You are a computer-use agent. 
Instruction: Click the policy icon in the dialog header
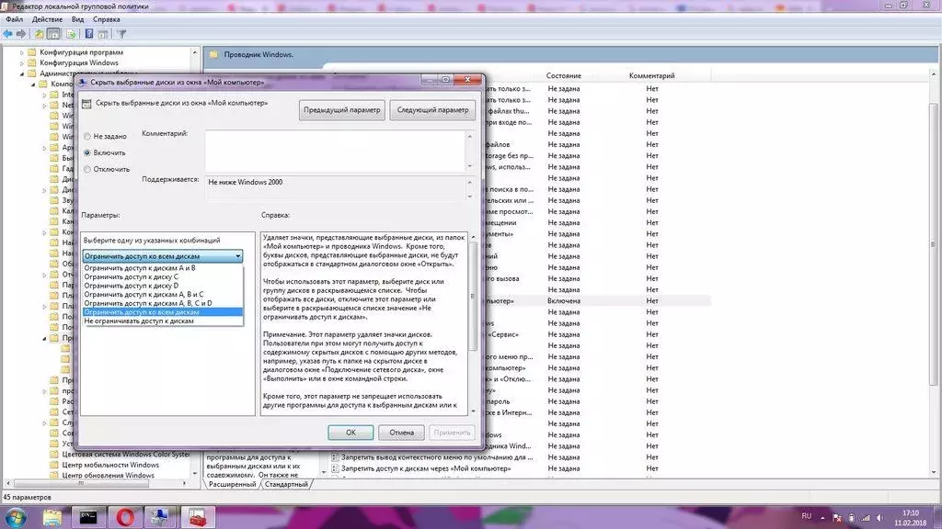tap(86, 104)
